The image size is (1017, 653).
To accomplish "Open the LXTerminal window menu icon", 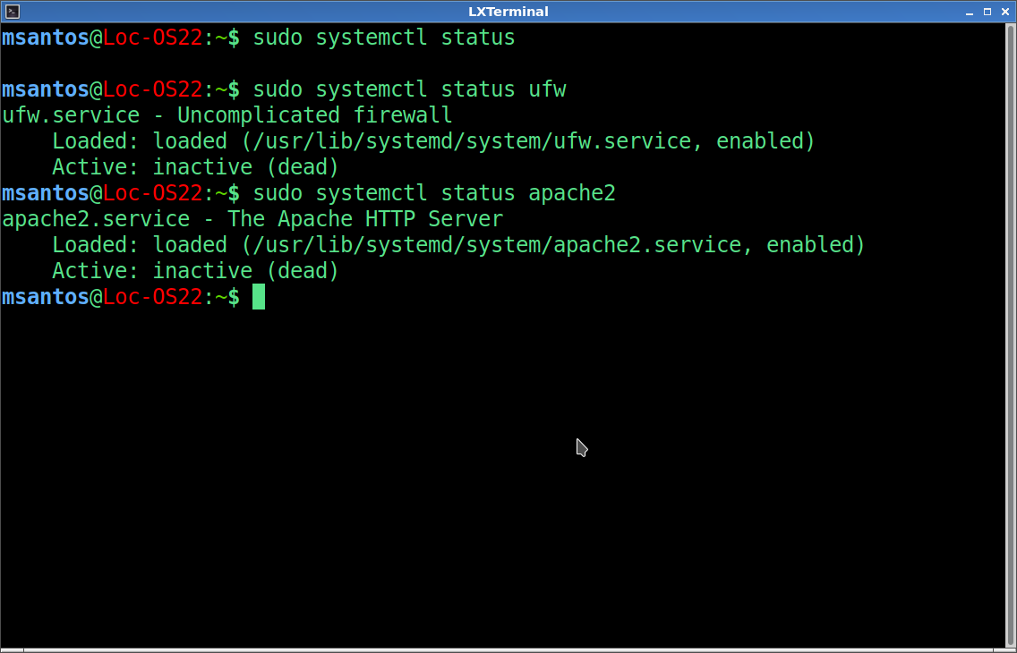I will 13,12.
